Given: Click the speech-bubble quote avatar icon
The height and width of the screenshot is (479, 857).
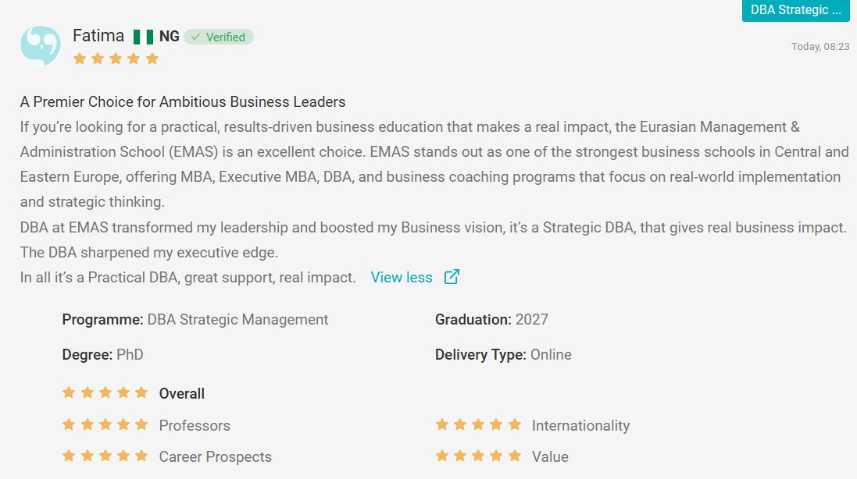Looking at the screenshot, I should click(x=41, y=46).
